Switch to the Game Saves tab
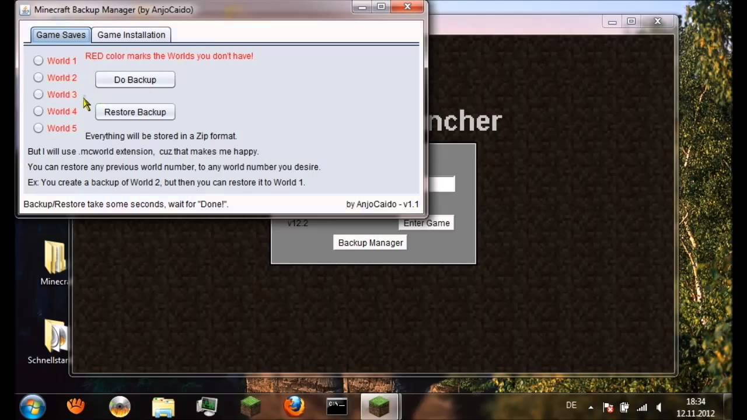Viewport: 747px width, 420px height. pyautogui.click(x=61, y=35)
